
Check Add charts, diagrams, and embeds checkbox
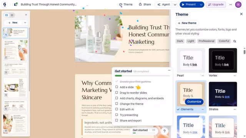[x=116, y=98]
